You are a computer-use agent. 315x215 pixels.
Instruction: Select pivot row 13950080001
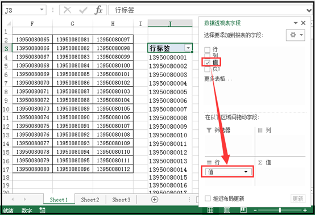tap(170, 57)
